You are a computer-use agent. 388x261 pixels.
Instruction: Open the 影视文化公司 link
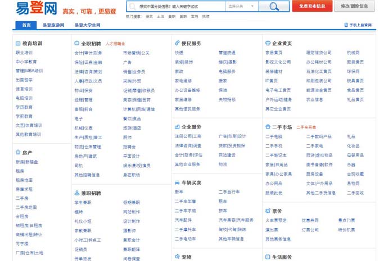click(278, 62)
